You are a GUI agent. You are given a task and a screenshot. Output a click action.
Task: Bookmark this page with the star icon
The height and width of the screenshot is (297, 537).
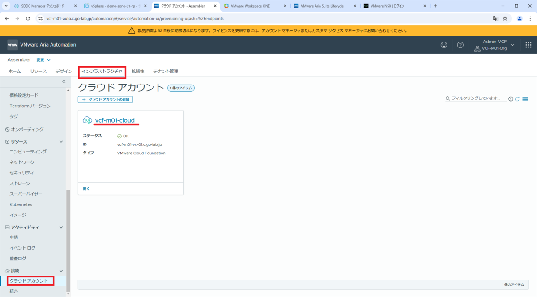[505, 18]
